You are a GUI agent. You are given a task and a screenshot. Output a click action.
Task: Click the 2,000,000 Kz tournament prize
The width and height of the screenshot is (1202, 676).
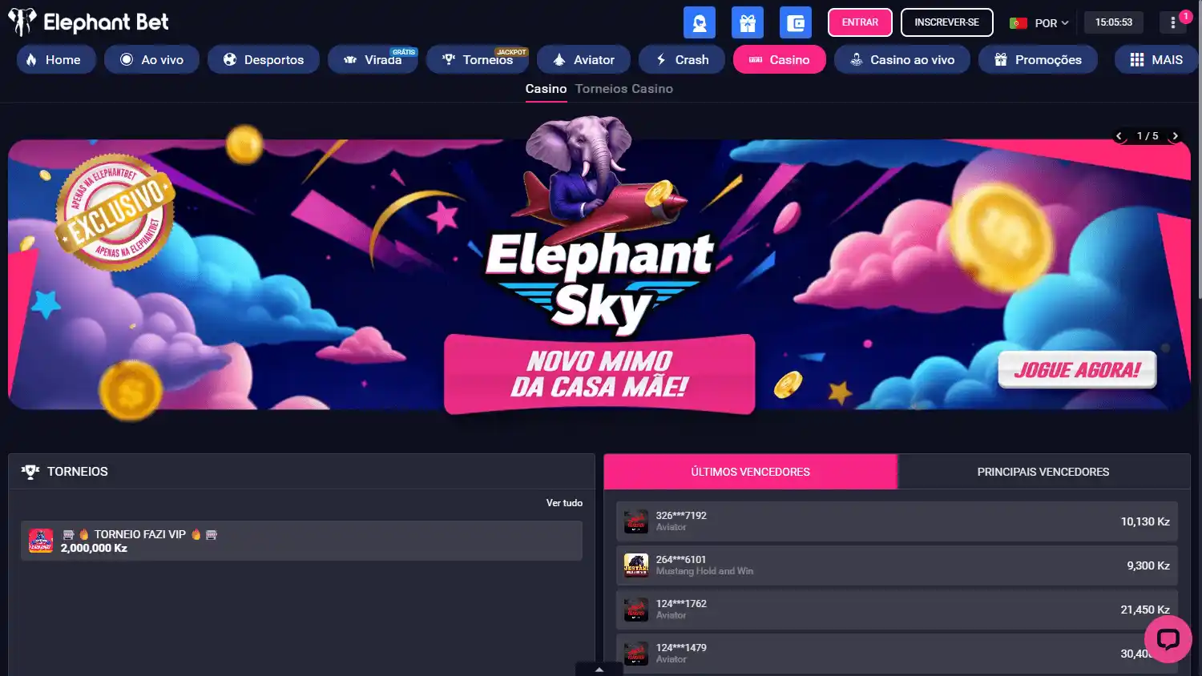94,549
